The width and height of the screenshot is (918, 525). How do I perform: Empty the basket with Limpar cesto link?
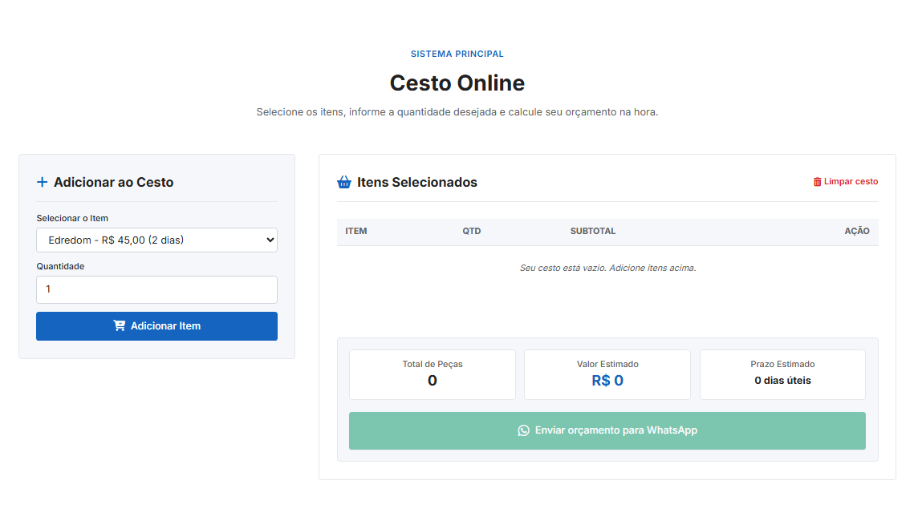coord(846,182)
